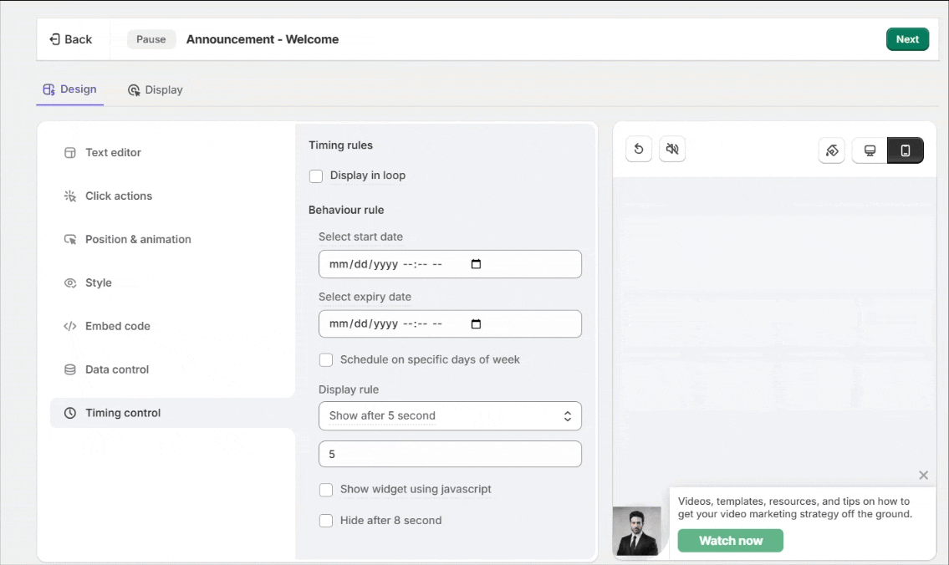The image size is (949, 565).
Task: Select the Design tab
Action: (70, 89)
